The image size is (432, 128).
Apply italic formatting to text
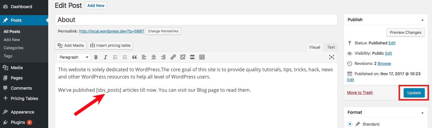[x=106, y=57]
